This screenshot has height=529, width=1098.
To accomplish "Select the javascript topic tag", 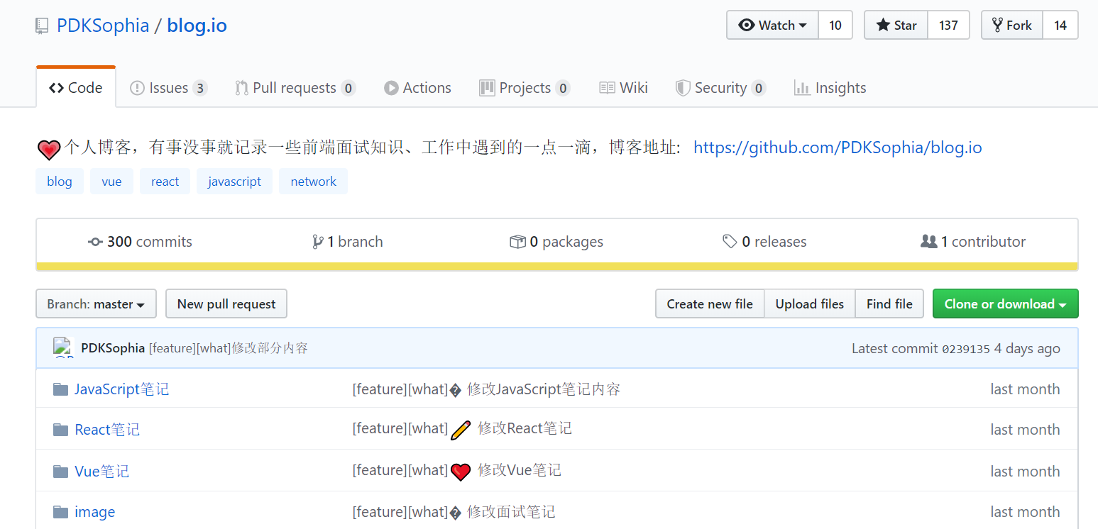I will (234, 182).
